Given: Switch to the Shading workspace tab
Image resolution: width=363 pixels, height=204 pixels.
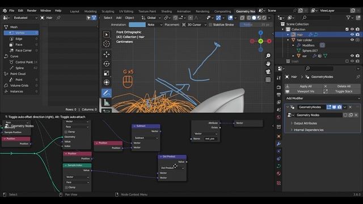Looking at the screenshot, I should tap(166, 11).
